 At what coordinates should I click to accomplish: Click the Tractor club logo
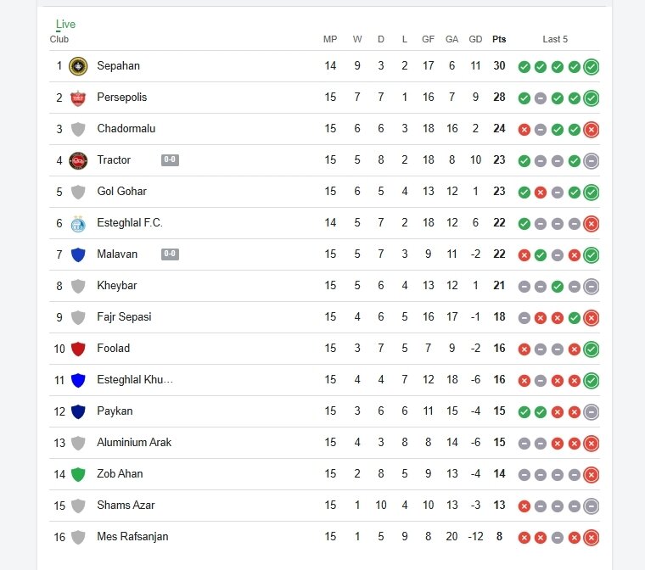(x=78, y=160)
